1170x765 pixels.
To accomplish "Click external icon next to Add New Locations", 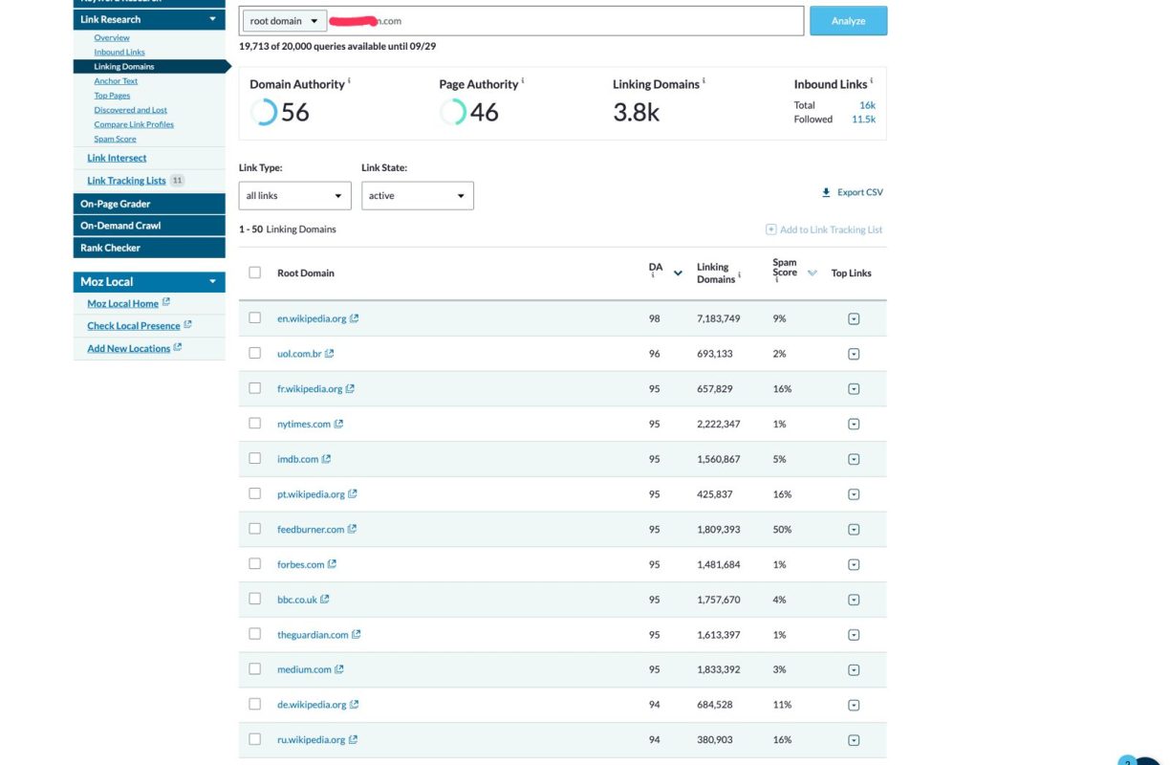I will click(x=178, y=347).
